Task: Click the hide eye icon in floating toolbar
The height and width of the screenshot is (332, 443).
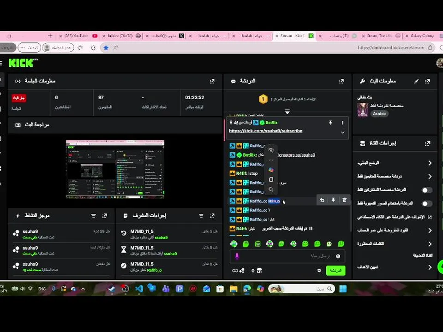Action: [x=271, y=150]
